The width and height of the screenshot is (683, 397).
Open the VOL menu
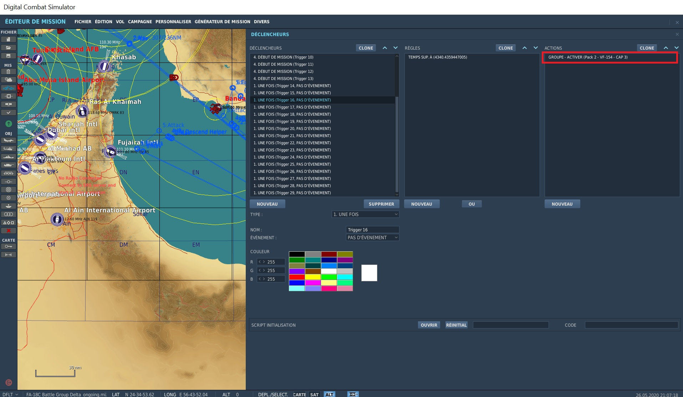[x=120, y=22]
